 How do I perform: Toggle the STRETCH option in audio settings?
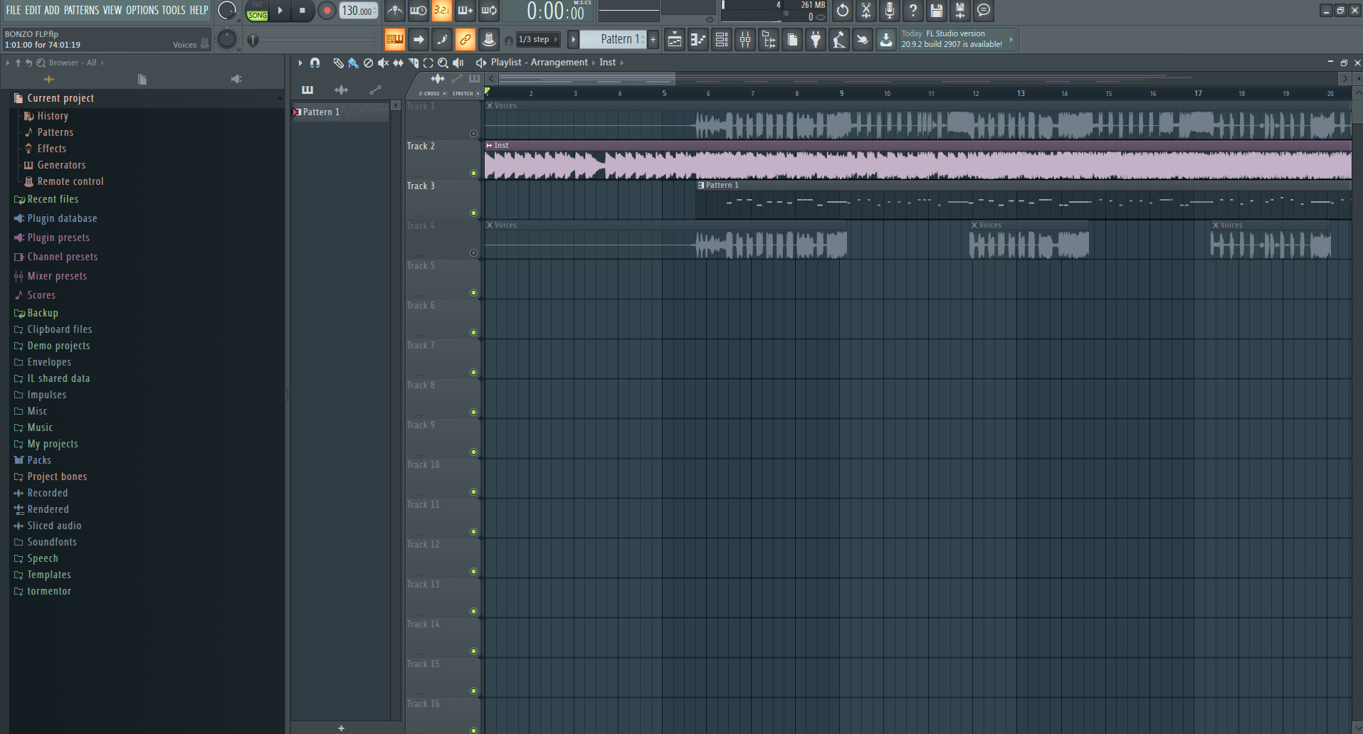point(477,93)
